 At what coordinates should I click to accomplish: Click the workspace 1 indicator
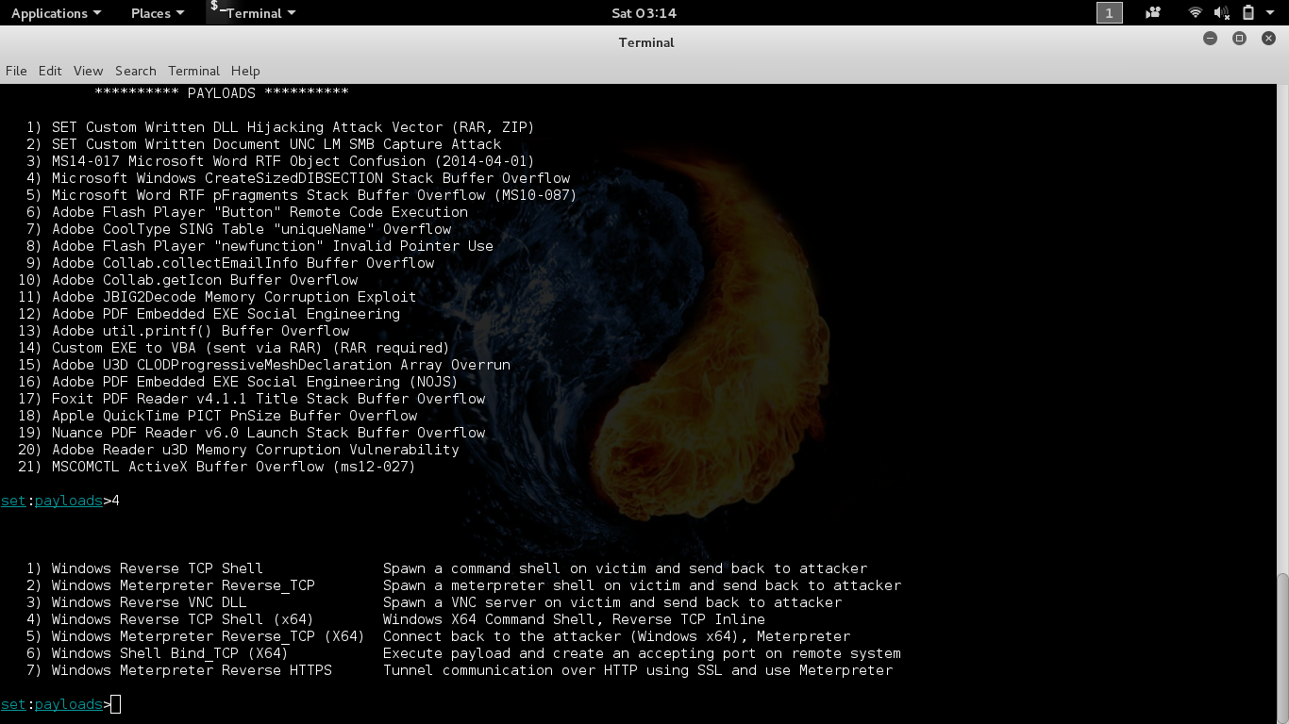[x=1109, y=12]
